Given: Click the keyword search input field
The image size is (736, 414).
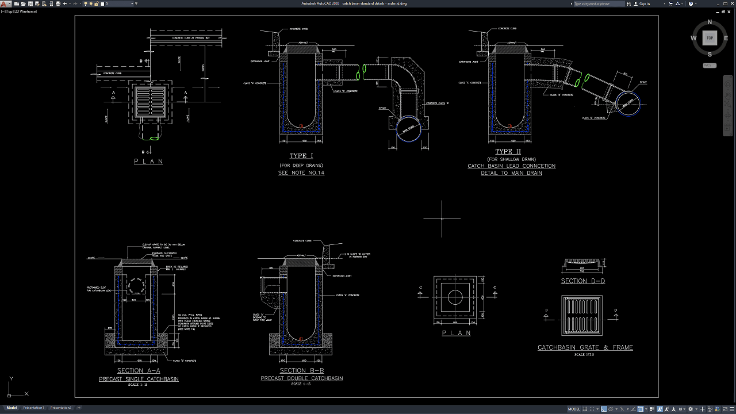Looking at the screenshot, I should tap(599, 3).
